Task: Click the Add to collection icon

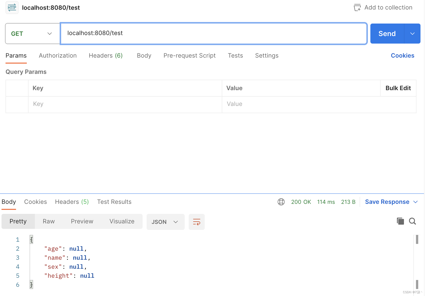Action: [x=357, y=8]
